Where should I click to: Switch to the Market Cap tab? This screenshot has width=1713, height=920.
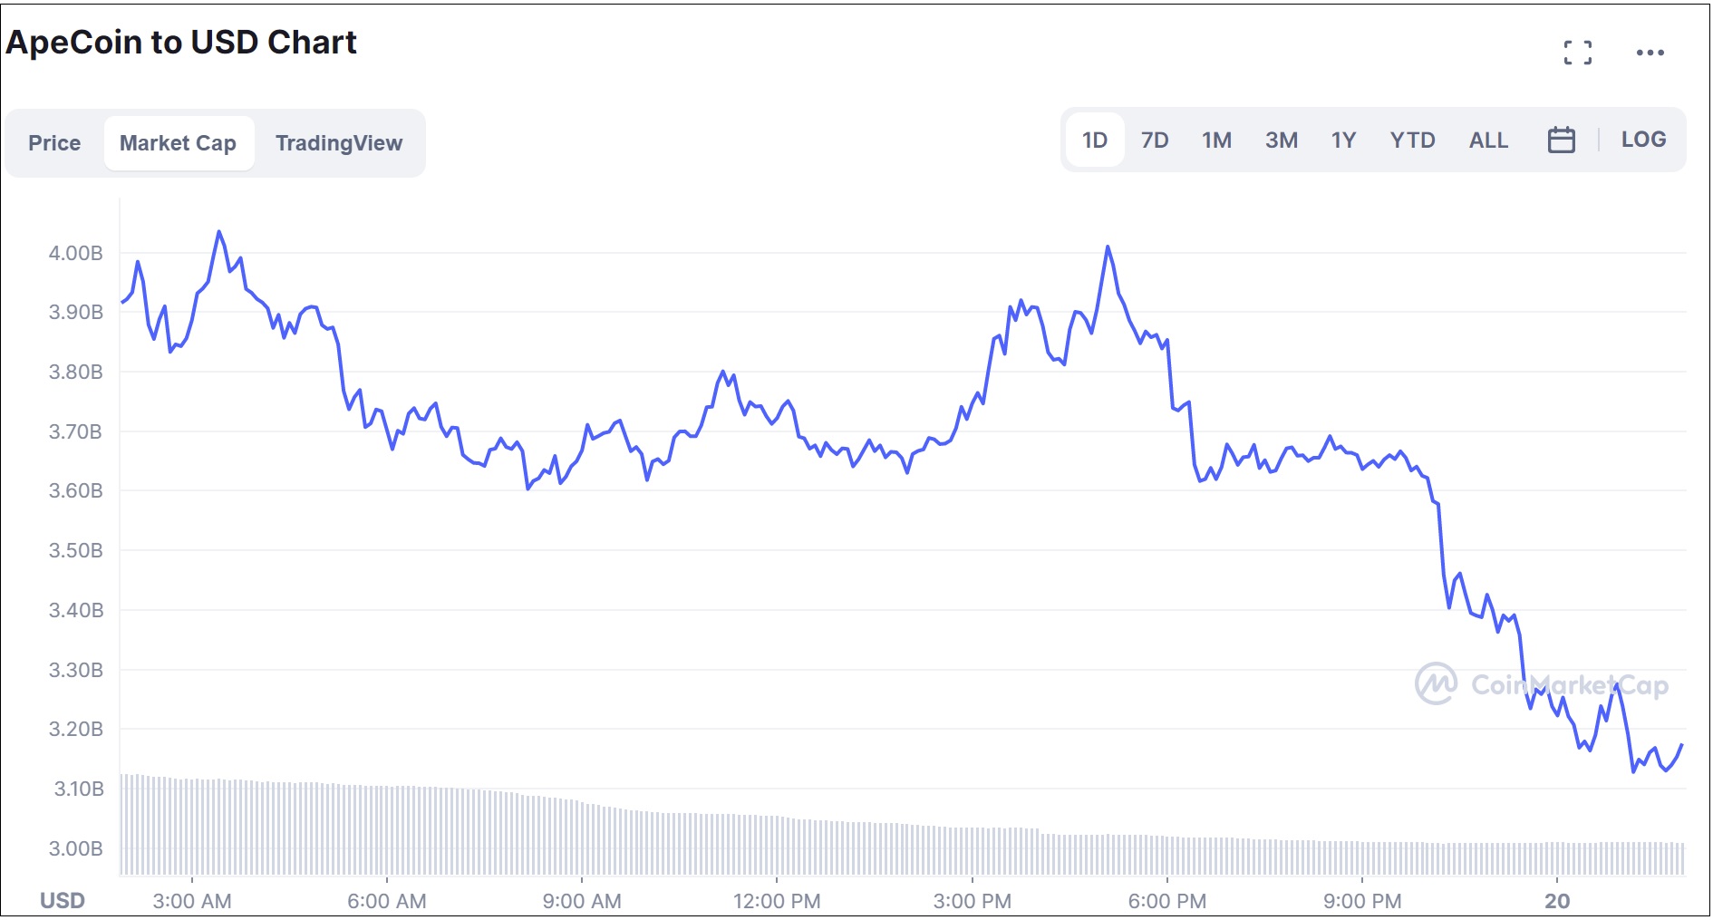tap(179, 142)
